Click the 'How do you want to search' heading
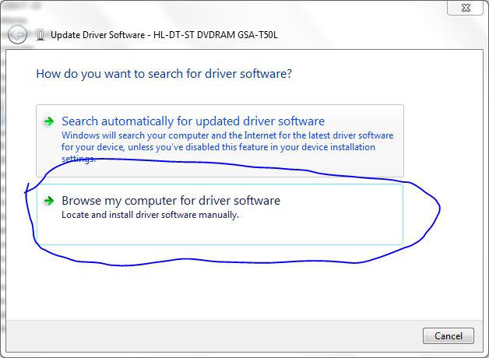The image size is (489, 358). 164,74
